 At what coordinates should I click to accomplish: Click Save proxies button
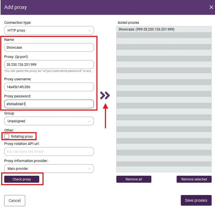196,200
